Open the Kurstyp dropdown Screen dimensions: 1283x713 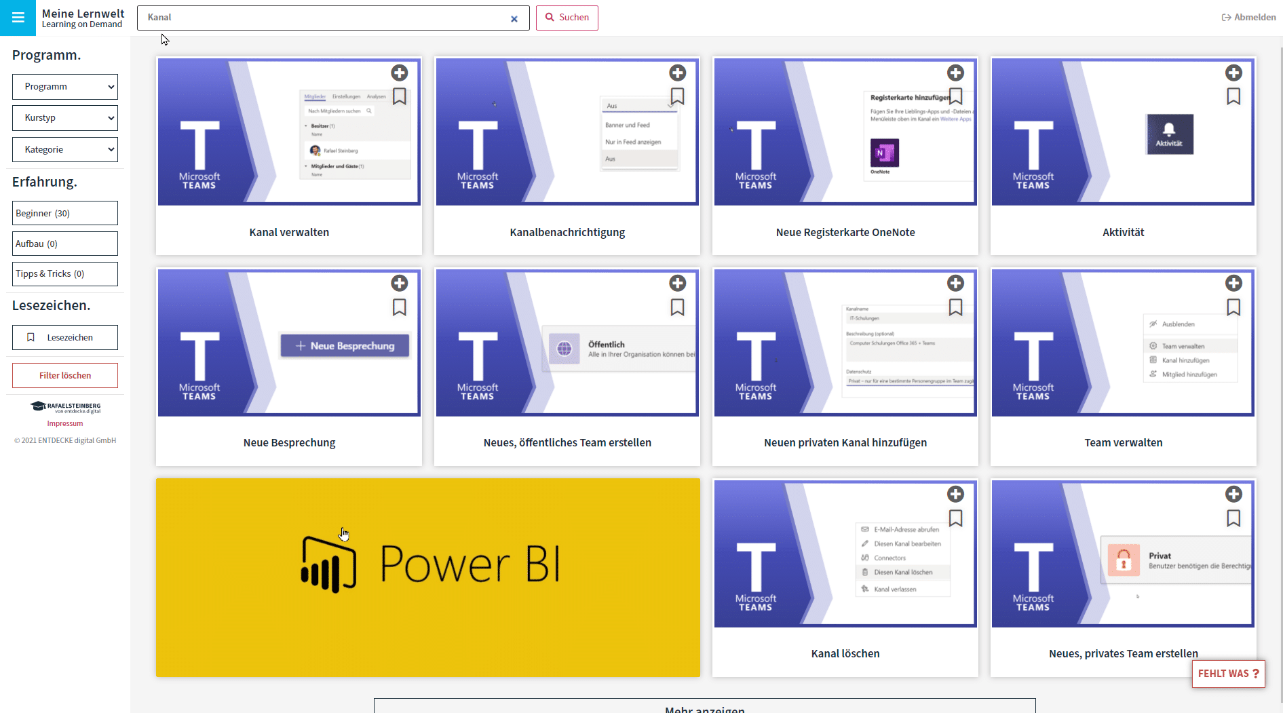[65, 118]
